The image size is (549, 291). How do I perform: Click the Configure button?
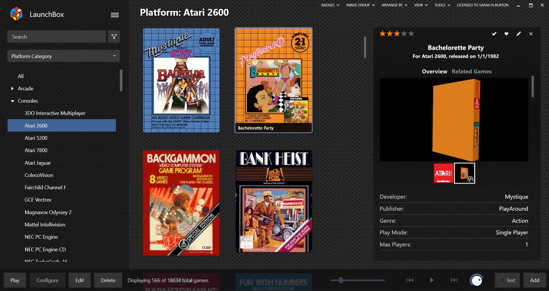tap(47, 280)
